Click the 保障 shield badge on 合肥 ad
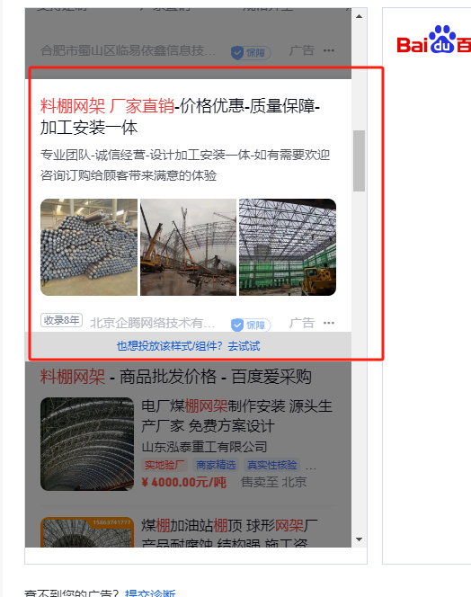This screenshot has height=597, width=471. point(251,52)
